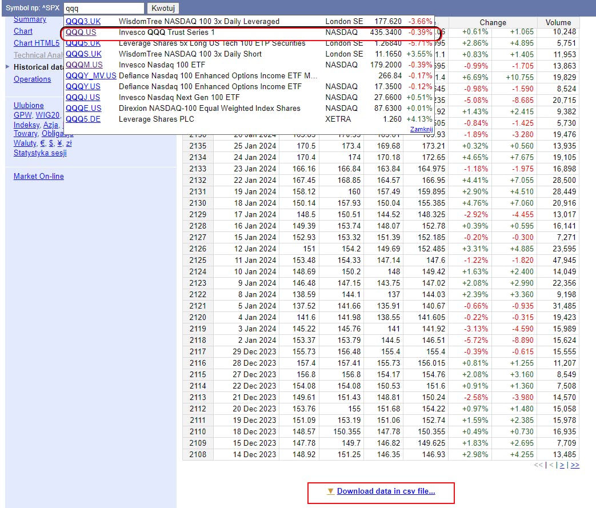
Task: Click the Invesco QQQ Trust Series 1 name
Action: (166, 33)
